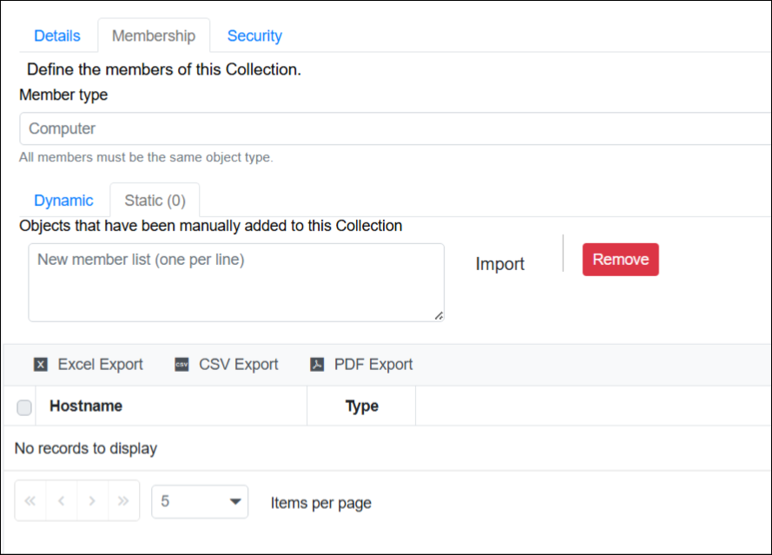Click the PDF Export icon
This screenshot has width=772, height=555.
click(x=317, y=365)
